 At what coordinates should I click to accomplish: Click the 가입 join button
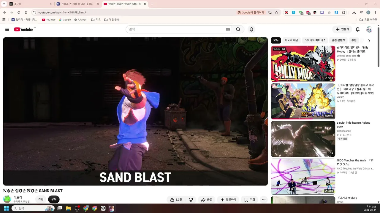point(41,199)
